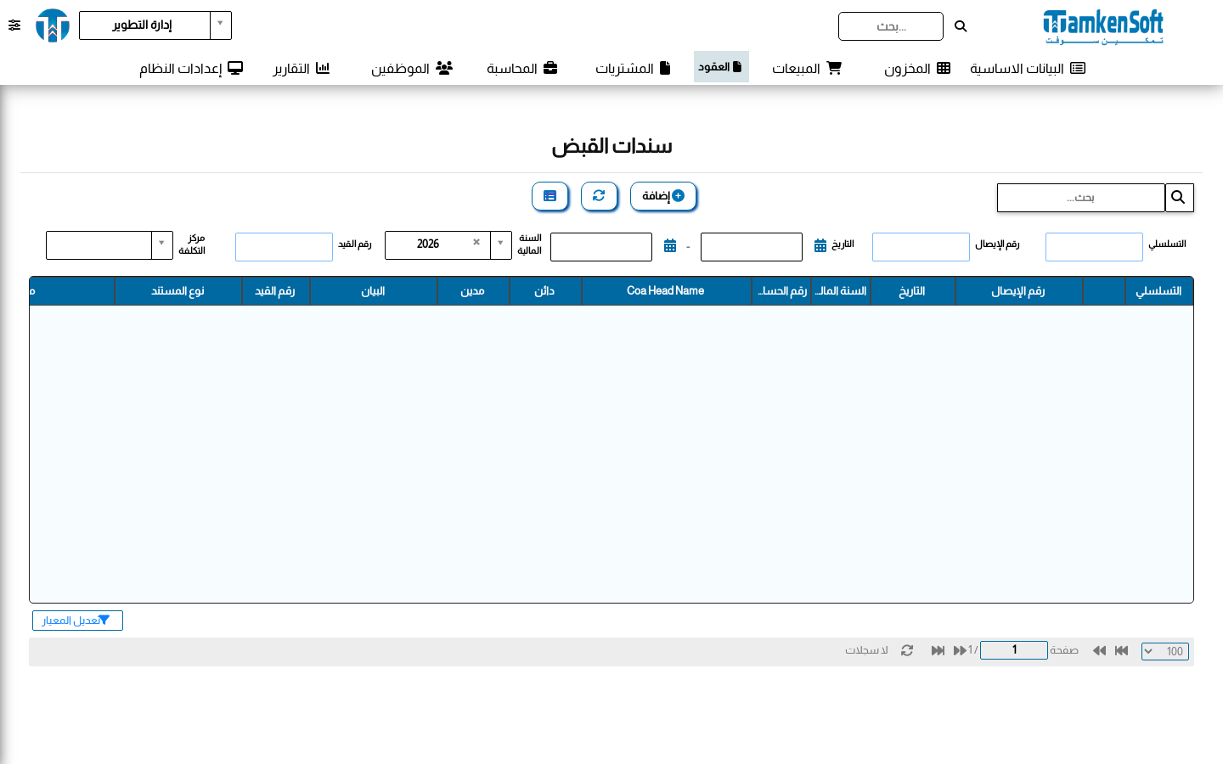Click the إضافة add button
The image size is (1223, 764).
pyautogui.click(x=663, y=196)
